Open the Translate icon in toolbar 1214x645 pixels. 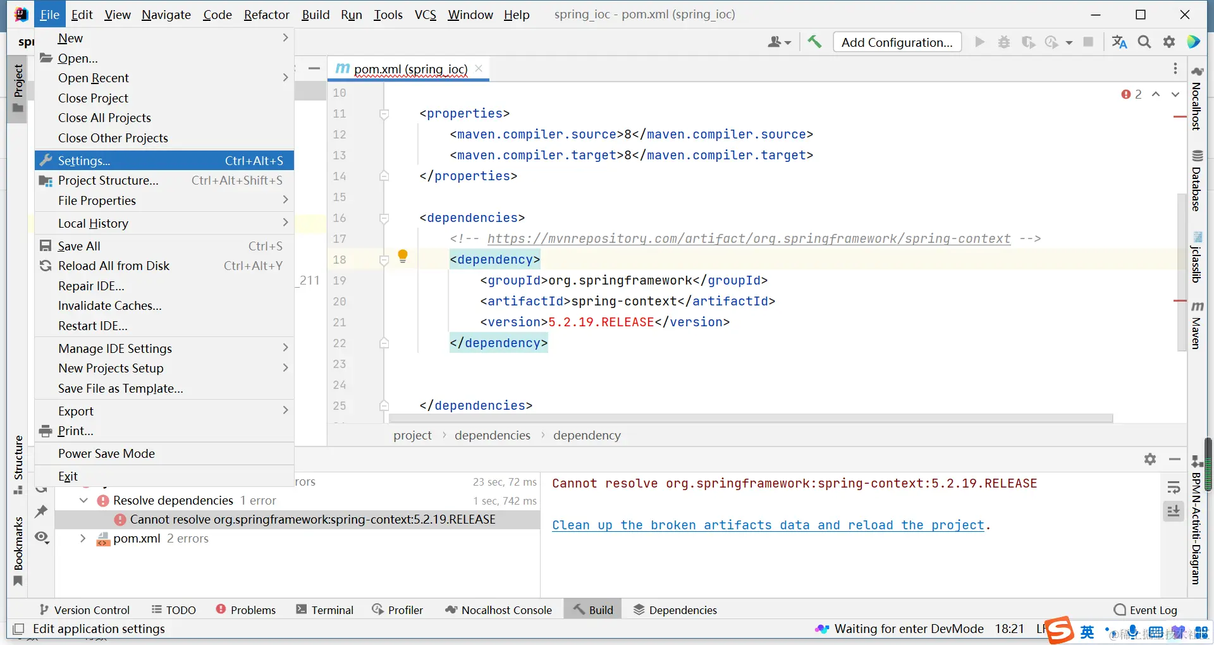[x=1119, y=42]
